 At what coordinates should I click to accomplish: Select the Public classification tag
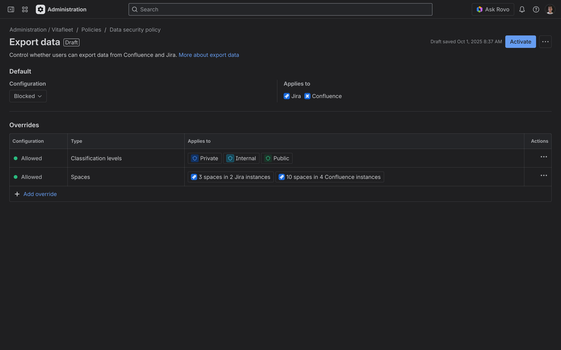pos(277,158)
